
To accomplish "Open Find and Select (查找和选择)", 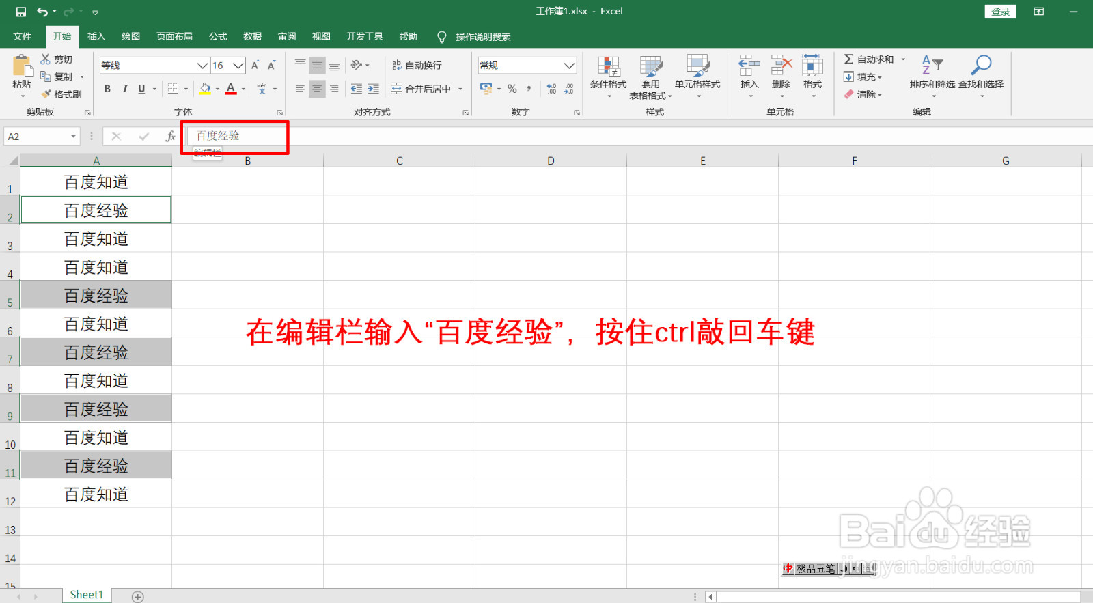I will pos(981,75).
